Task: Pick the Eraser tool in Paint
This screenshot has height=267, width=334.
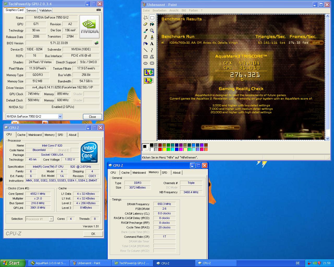Action: pos(146,24)
